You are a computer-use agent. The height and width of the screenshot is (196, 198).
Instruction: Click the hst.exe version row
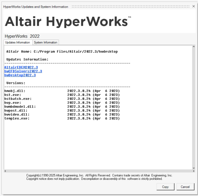(62, 95)
